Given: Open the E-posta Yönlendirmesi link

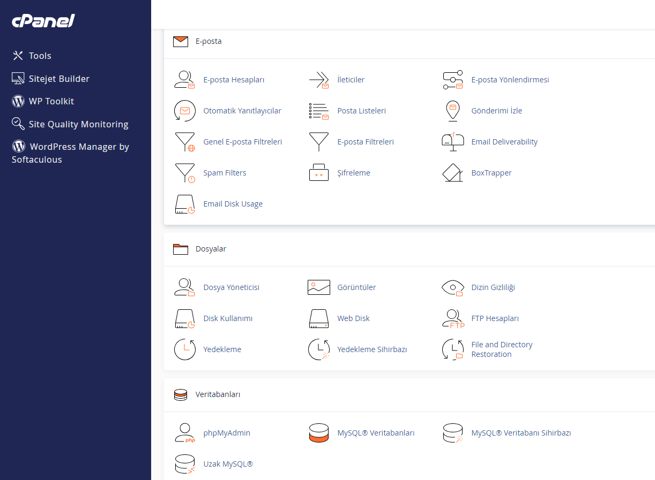Looking at the screenshot, I should (510, 80).
